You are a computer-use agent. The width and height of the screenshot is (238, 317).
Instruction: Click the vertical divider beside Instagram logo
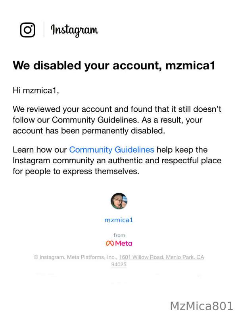coord(44,30)
